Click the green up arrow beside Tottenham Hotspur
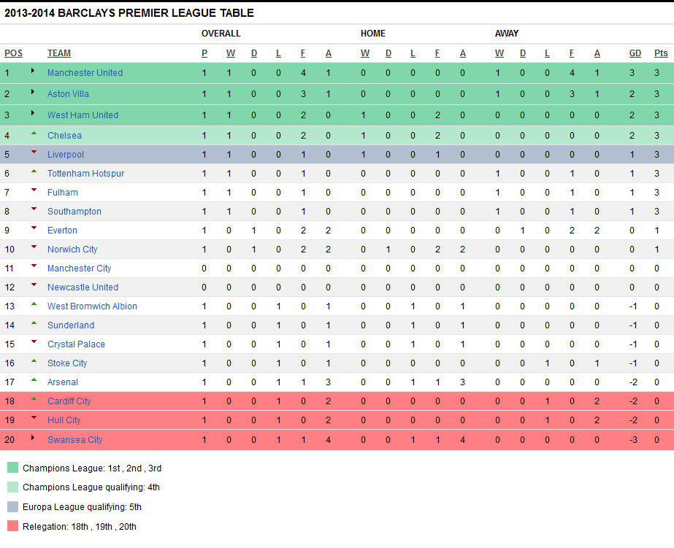The image size is (674, 548). pos(33,171)
